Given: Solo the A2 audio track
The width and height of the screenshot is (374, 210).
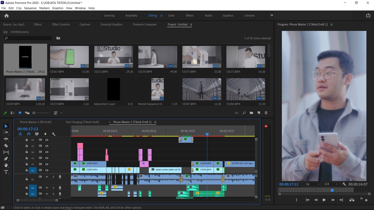Looking at the screenshot, I should [53, 188].
